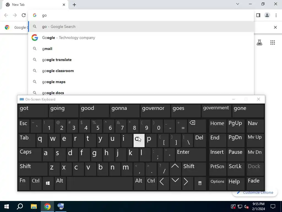The width and height of the screenshot is (282, 212).
Task: Pick the 'going' word prediction
Action: click(x=64, y=111)
